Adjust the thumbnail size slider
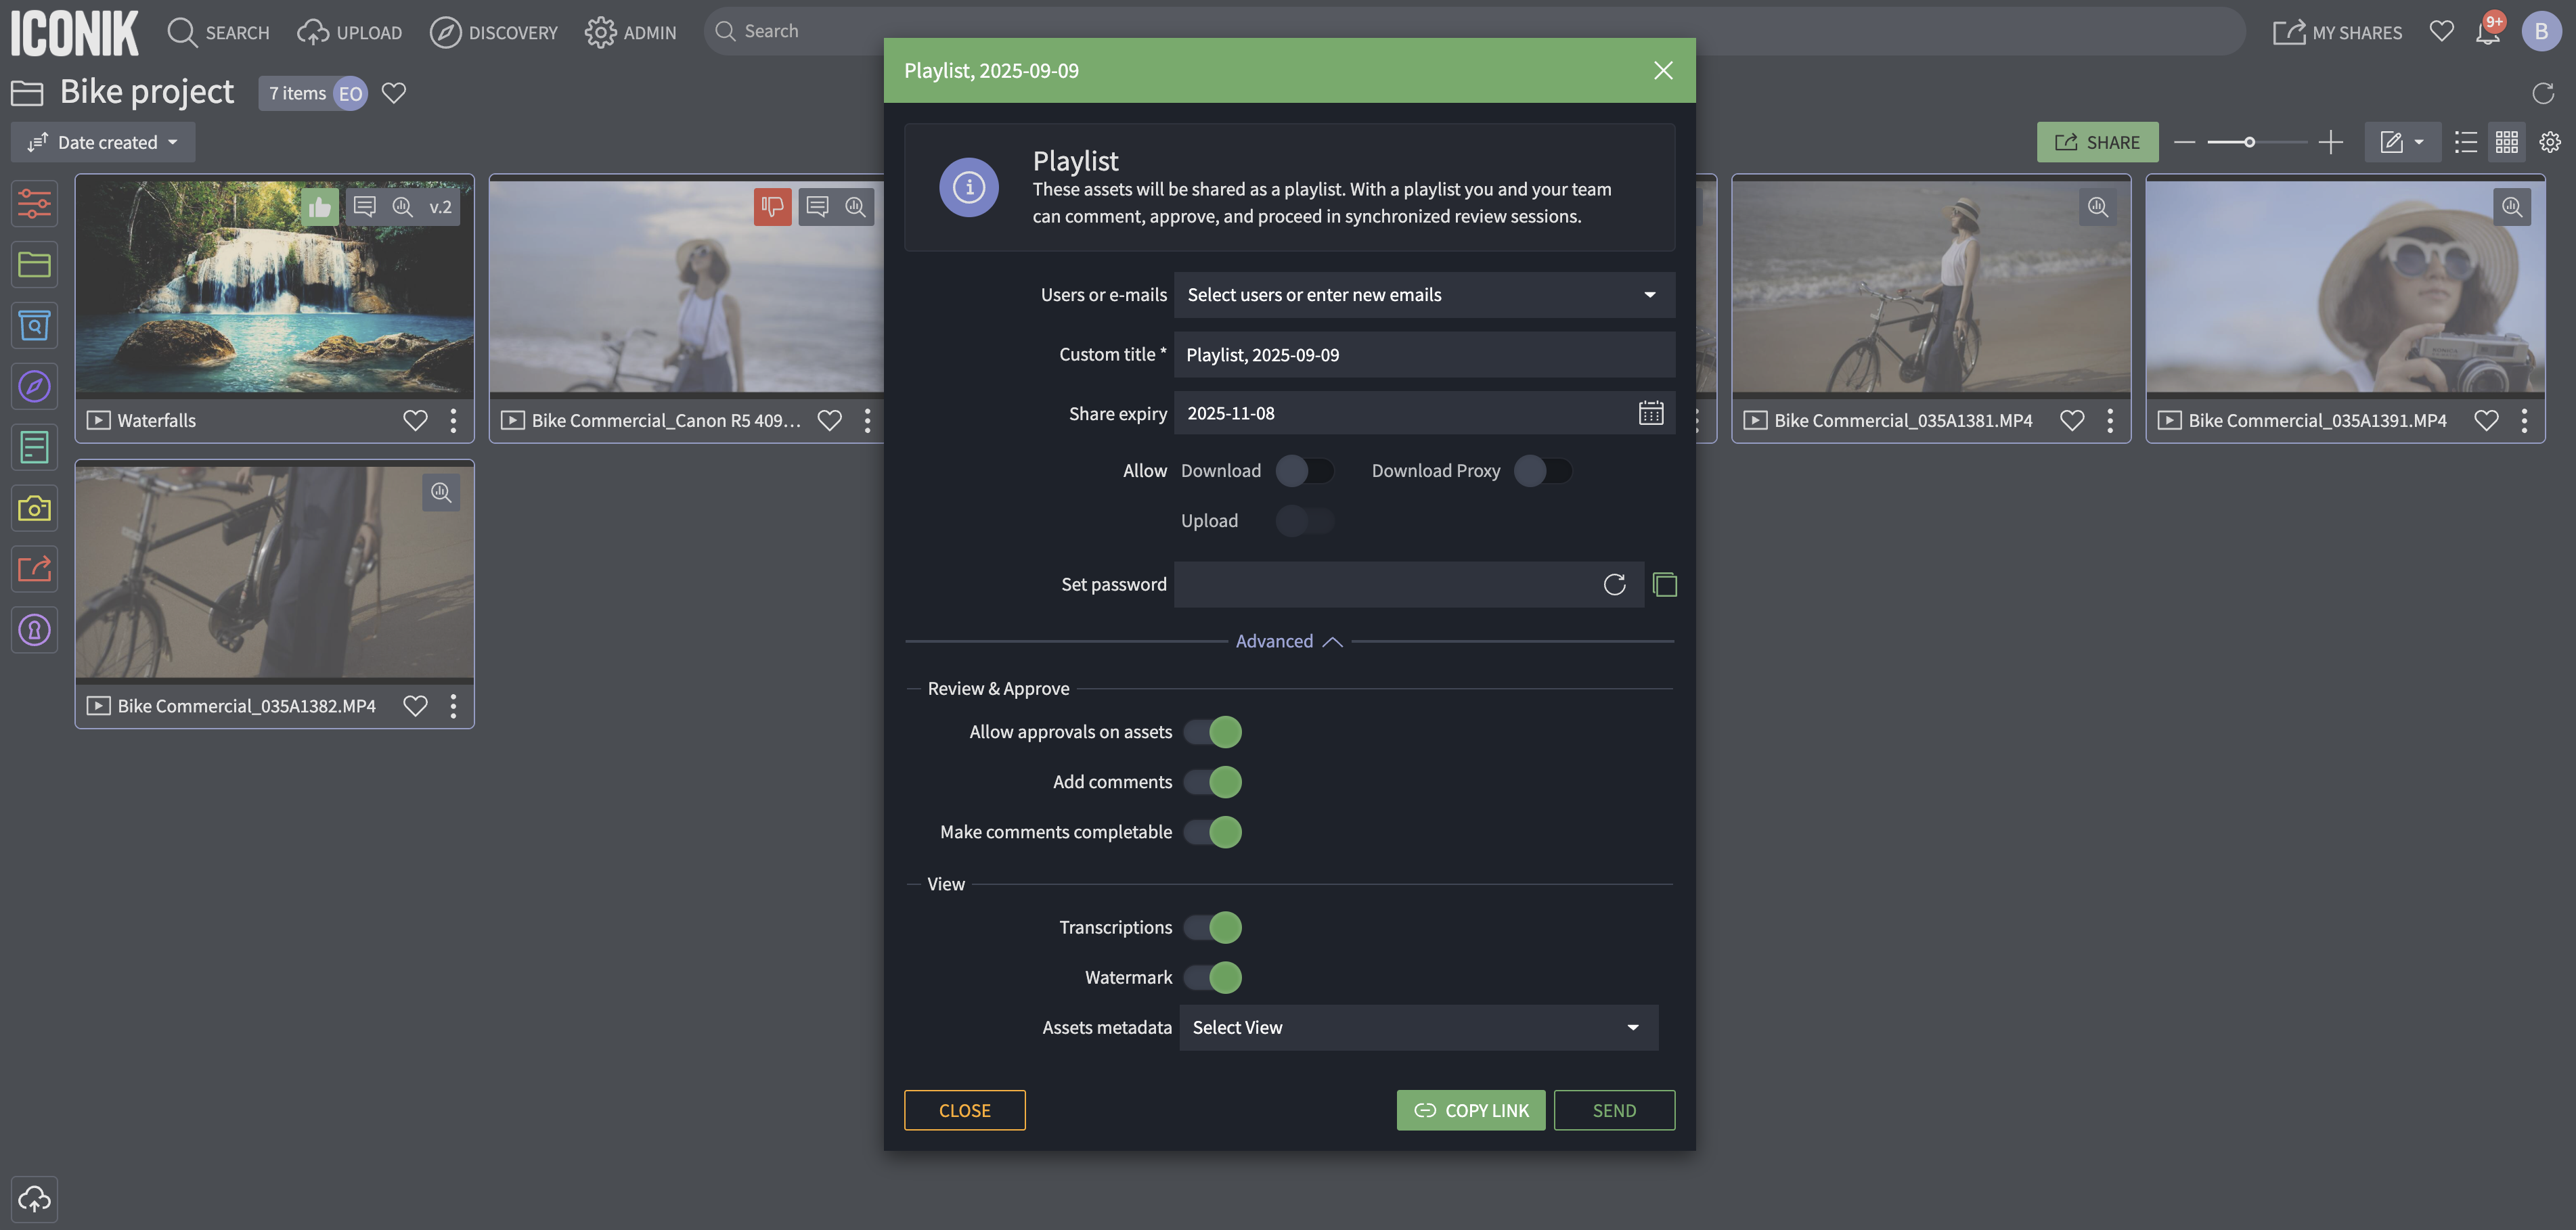The width and height of the screenshot is (2576, 1230). click(x=2249, y=142)
